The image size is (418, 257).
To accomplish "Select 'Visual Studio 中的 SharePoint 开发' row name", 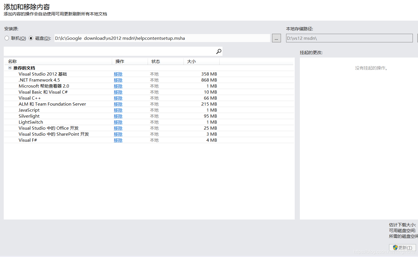I will click(x=54, y=134).
